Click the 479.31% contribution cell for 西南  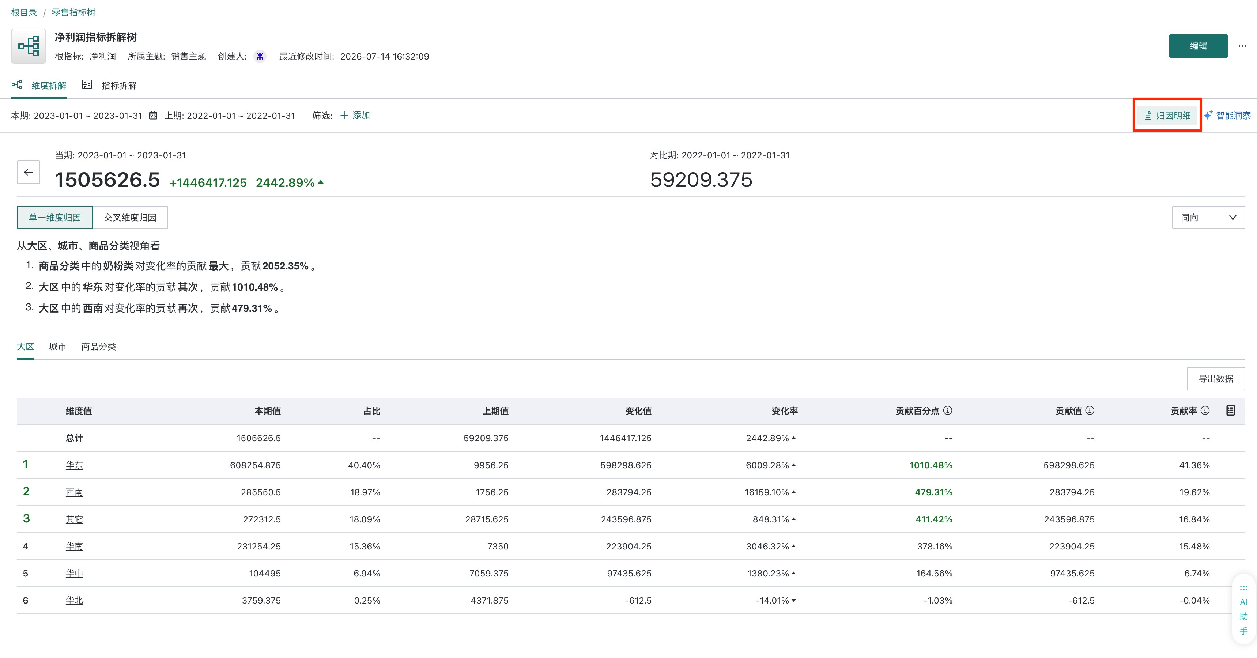tap(933, 493)
